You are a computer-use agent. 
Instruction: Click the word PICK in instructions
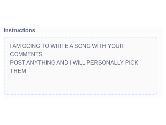pyautogui.click(x=132, y=62)
